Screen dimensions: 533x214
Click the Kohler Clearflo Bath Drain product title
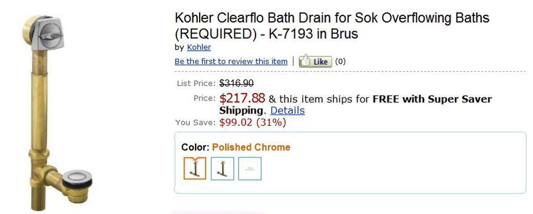tap(332, 25)
